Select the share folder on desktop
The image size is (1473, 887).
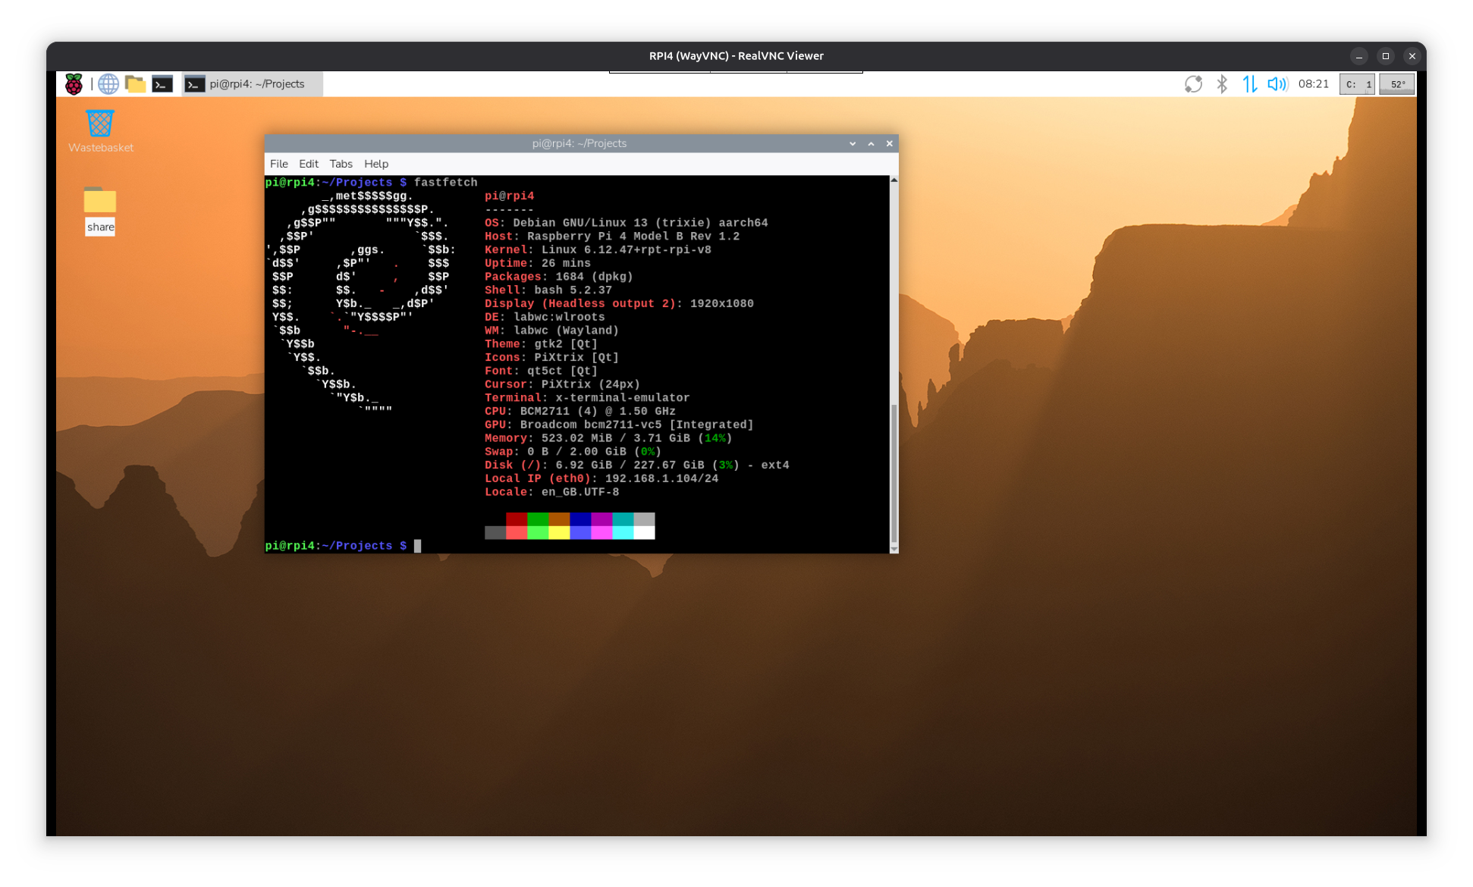[100, 202]
